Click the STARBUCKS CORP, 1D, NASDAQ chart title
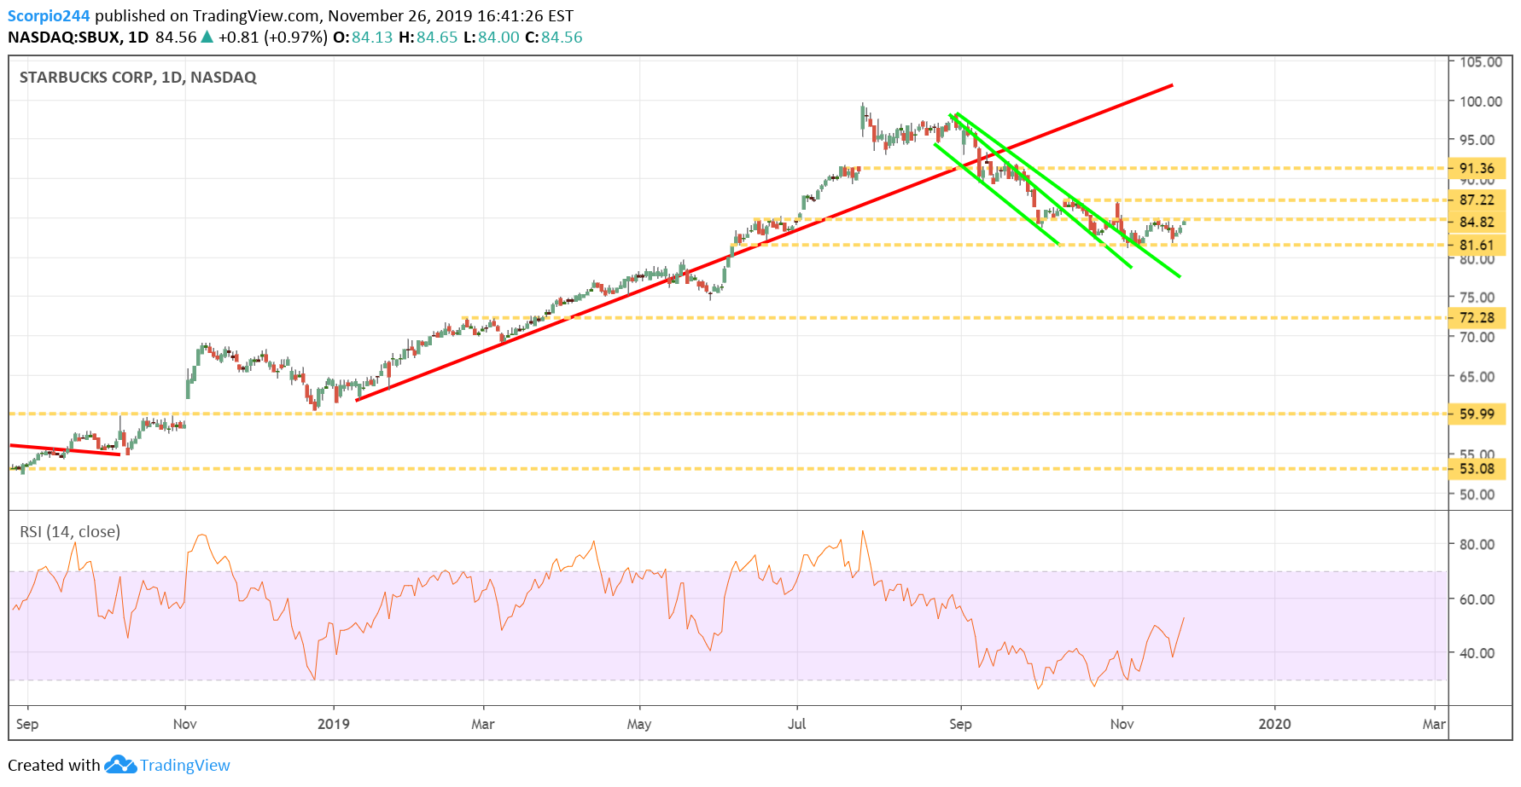Viewport: 1521px width, 787px height. [138, 77]
